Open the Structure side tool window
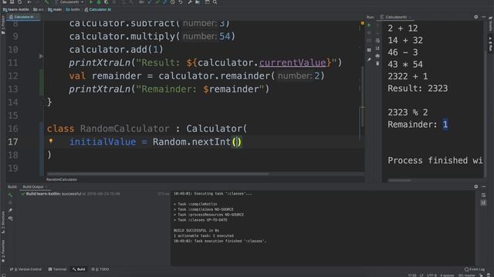Screen dimensions: 494x277 [3, 222]
